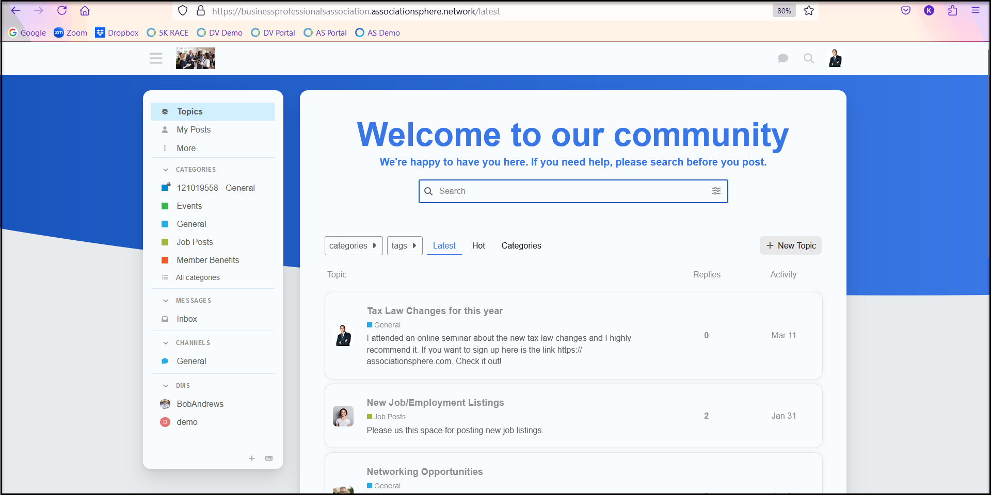Open the Zoom bookmark
The width and height of the screenshot is (991, 495).
(x=71, y=32)
